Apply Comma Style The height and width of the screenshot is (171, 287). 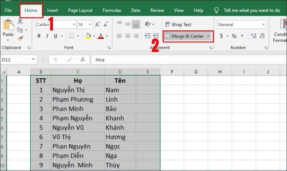pos(242,36)
